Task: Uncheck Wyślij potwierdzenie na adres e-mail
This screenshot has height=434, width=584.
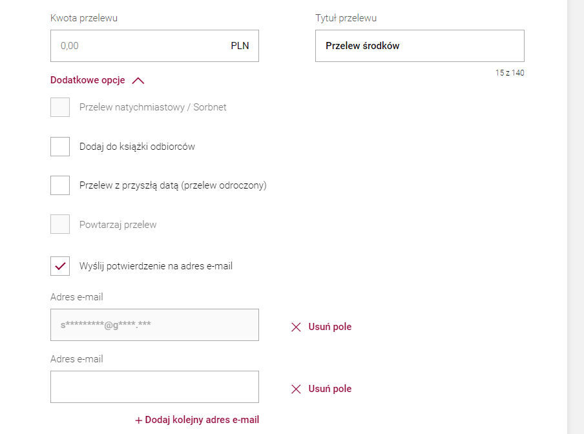Action: pos(60,266)
